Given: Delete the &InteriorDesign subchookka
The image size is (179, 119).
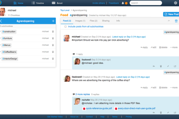Looking at the screenshot, I should [53, 59].
